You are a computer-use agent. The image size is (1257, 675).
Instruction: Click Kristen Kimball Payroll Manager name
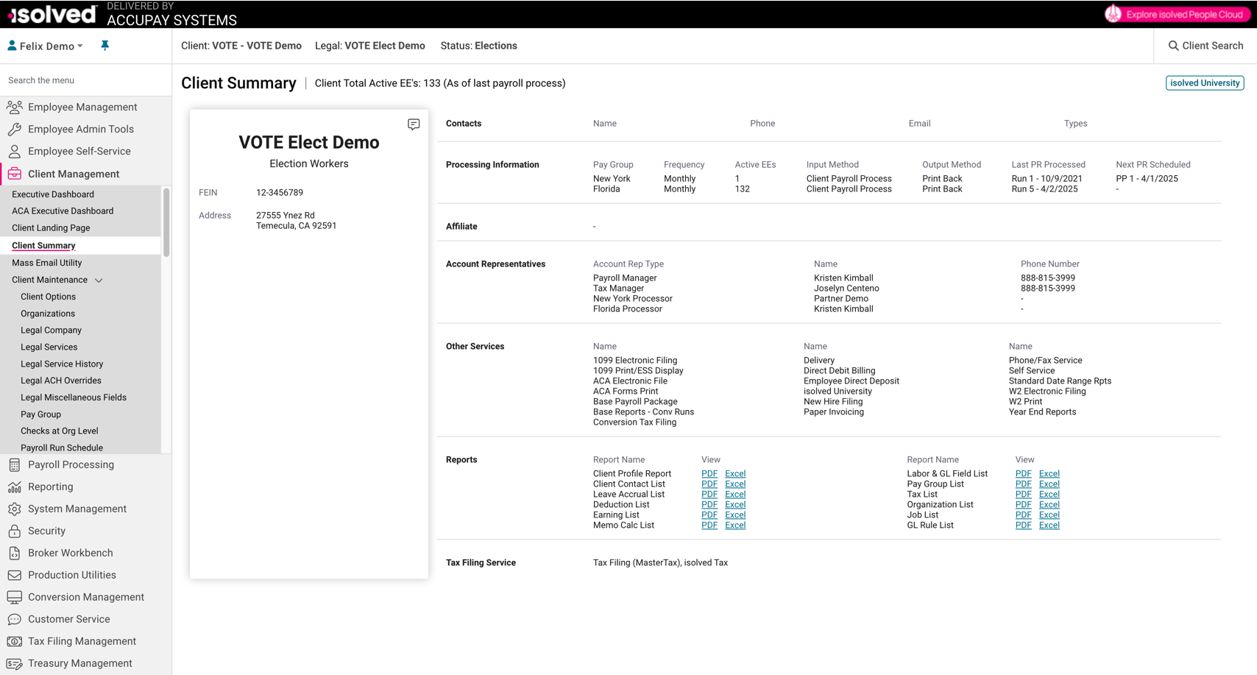click(843, 278)
